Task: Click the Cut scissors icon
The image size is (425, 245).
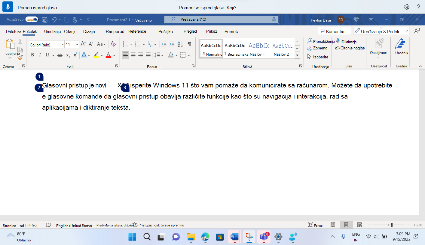Action: coord(20,42)
